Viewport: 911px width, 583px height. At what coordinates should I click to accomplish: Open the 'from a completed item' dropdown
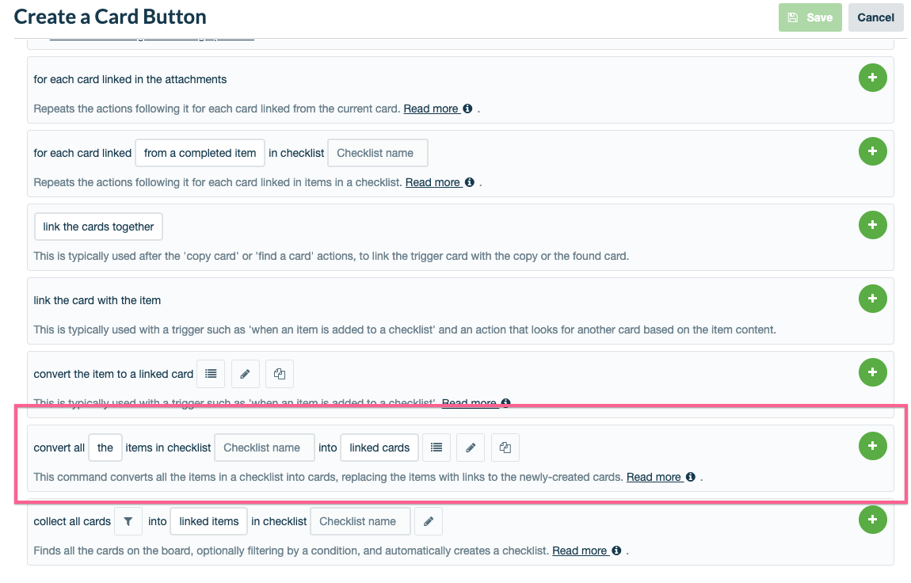tap(200, 152)
